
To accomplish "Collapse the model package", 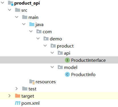I will click(x=52, y=67).
